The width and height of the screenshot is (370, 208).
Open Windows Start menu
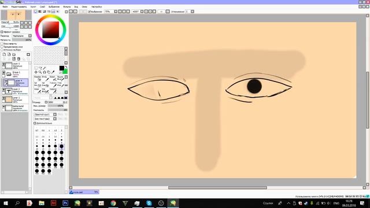click(x=5, y=203)
